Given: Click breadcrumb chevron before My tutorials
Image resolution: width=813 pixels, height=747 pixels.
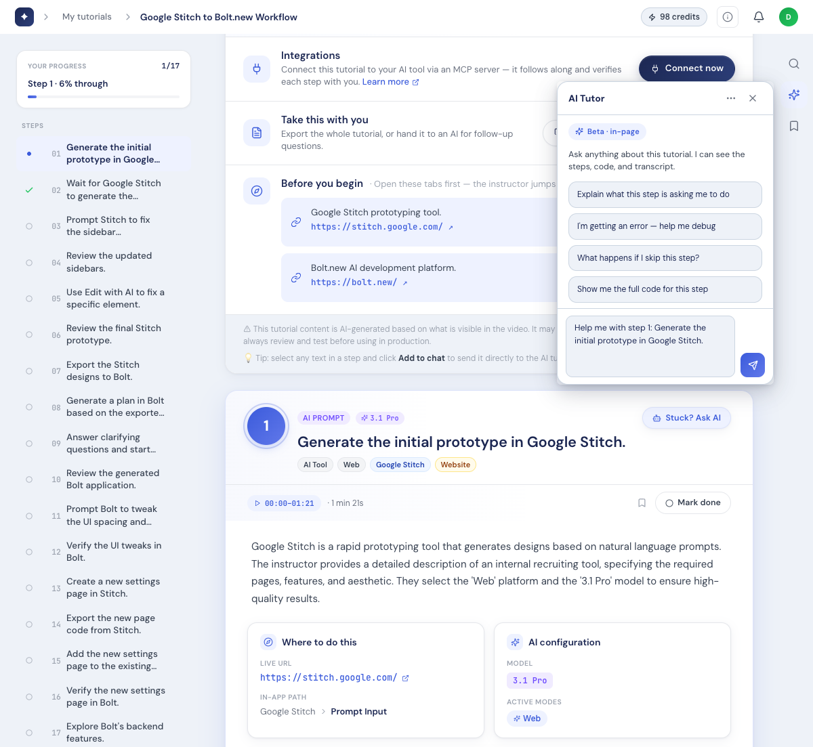Looking at the screenshot, I should click(x=46, y=17).
